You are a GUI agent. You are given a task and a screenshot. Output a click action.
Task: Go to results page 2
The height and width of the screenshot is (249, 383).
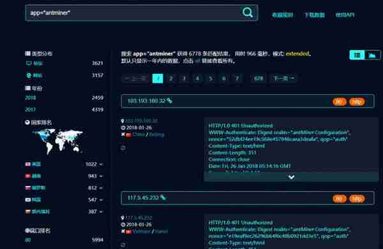point(170,78)
